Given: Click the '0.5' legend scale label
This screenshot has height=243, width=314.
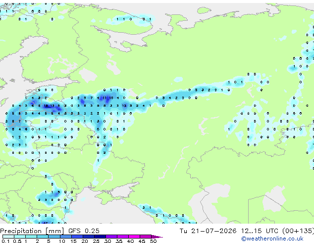Looking at the screenshot, I should click(x=17, y=241).
